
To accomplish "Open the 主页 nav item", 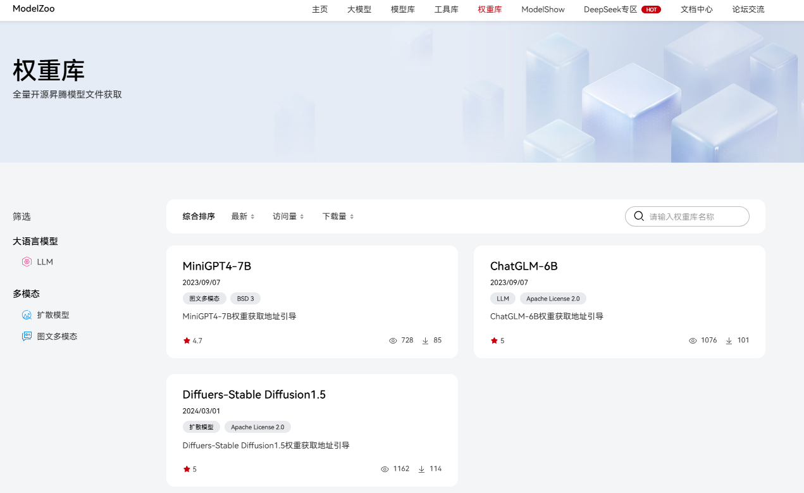I will 320,9.
